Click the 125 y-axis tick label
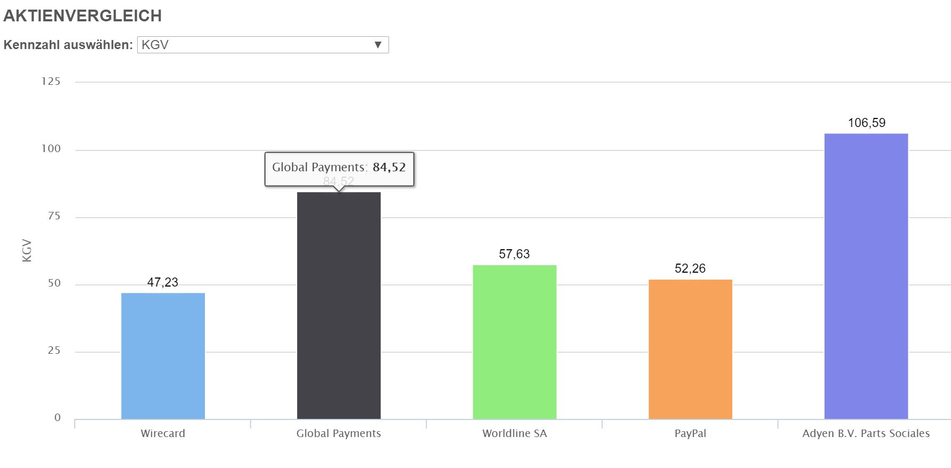The width and height of the screenshot is (951, 468). coord(51,82)
